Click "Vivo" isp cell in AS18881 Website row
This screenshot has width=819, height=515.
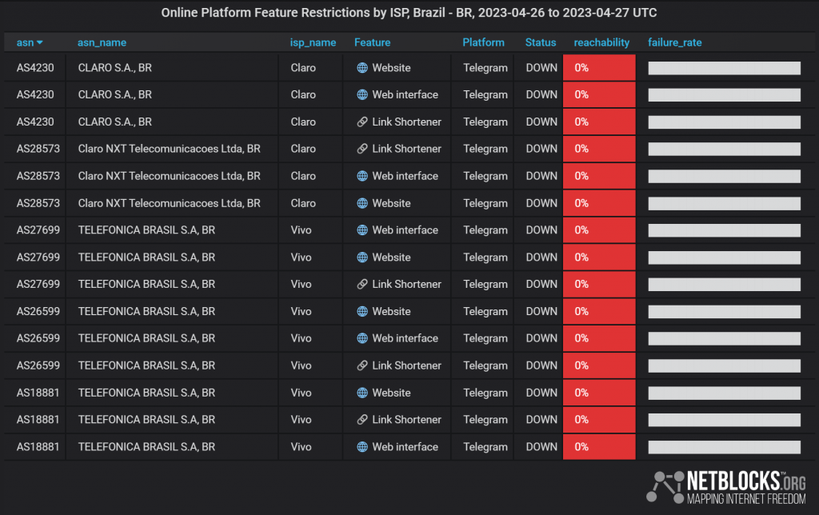[301, 393]
